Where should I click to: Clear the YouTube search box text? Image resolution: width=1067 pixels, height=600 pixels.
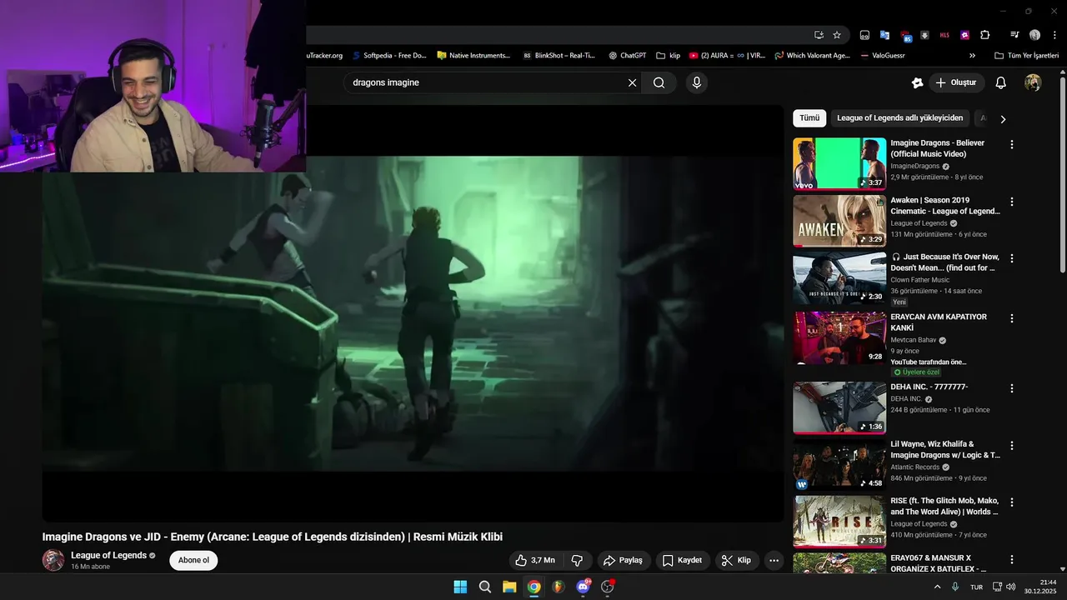[x=632, y=82]
